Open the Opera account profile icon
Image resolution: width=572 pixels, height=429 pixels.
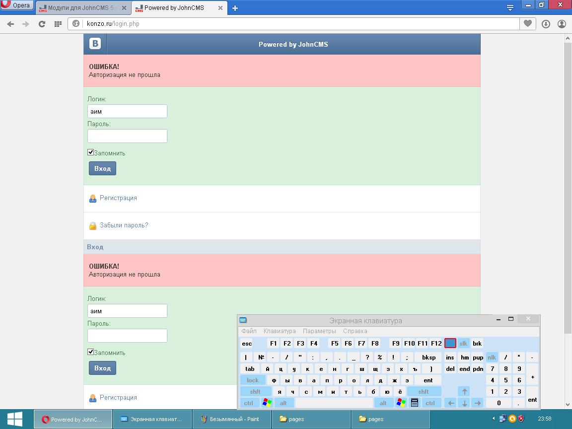tap(562, 24)
